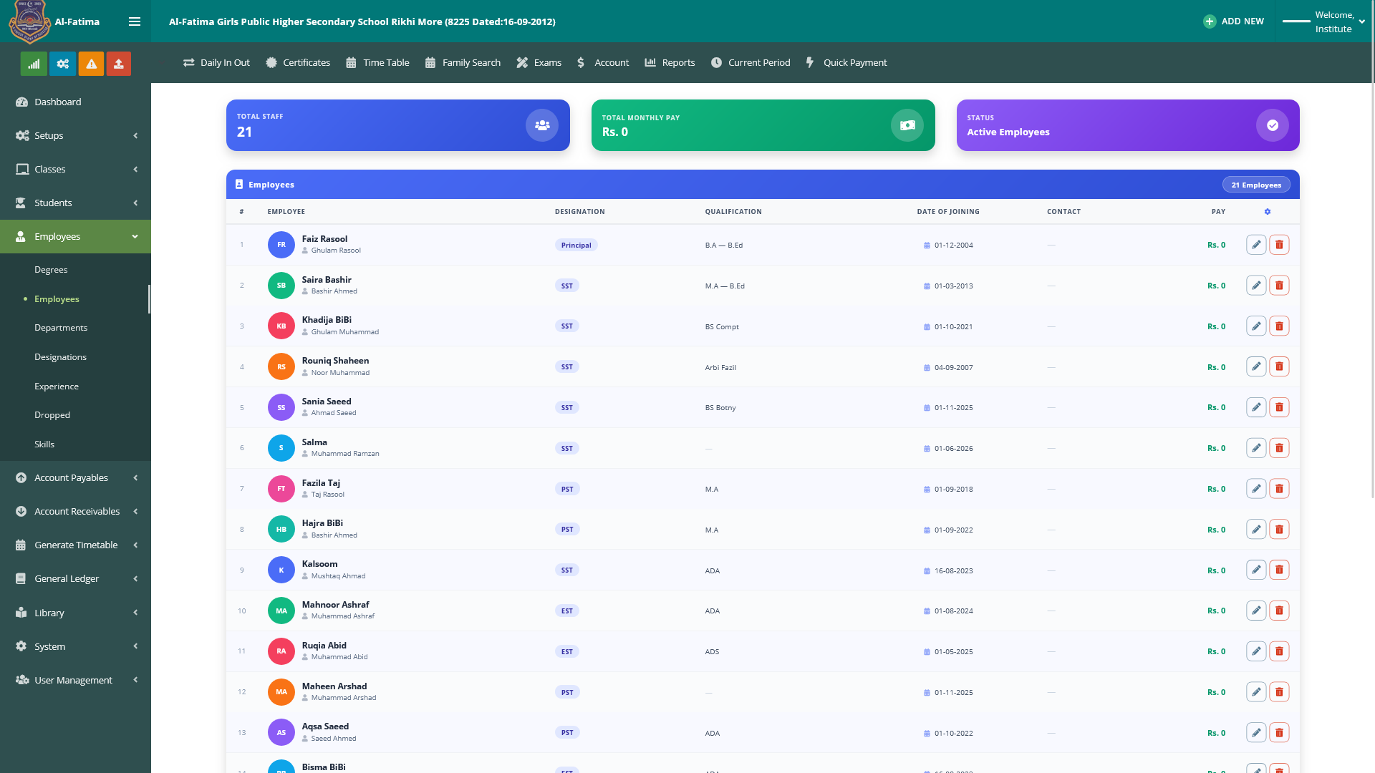Image resolution: width=1375 pixels, height=773 pixels.
Task: Click the Principal designation badge
Action: pyautogui.click(x=576, y=245)
